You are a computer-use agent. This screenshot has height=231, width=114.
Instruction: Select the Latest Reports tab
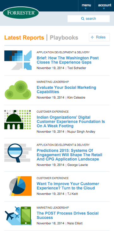tap(24, 37)
